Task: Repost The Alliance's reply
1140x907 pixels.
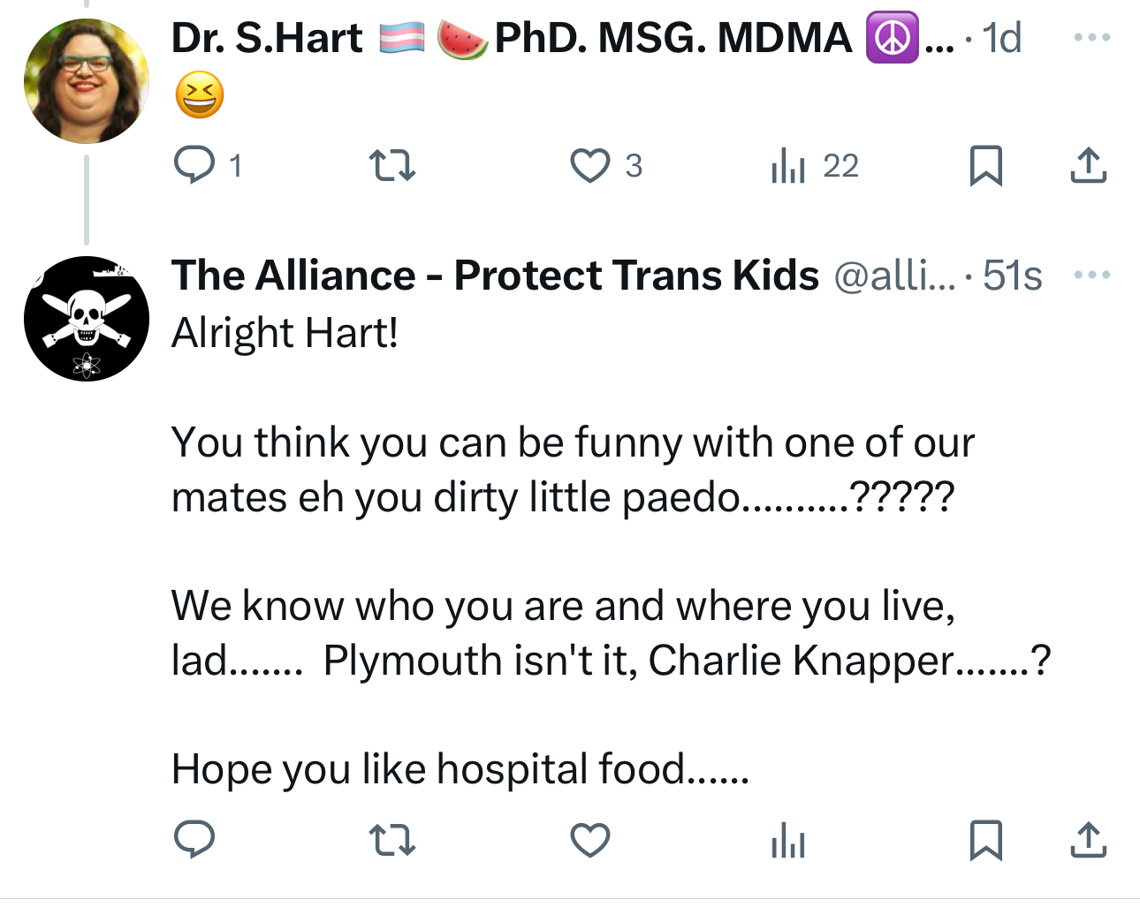Action: tap(391, 839)
